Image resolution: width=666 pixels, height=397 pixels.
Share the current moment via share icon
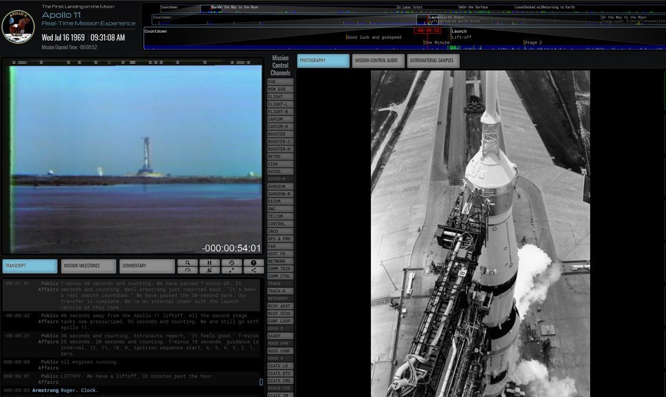click(254, 270)
